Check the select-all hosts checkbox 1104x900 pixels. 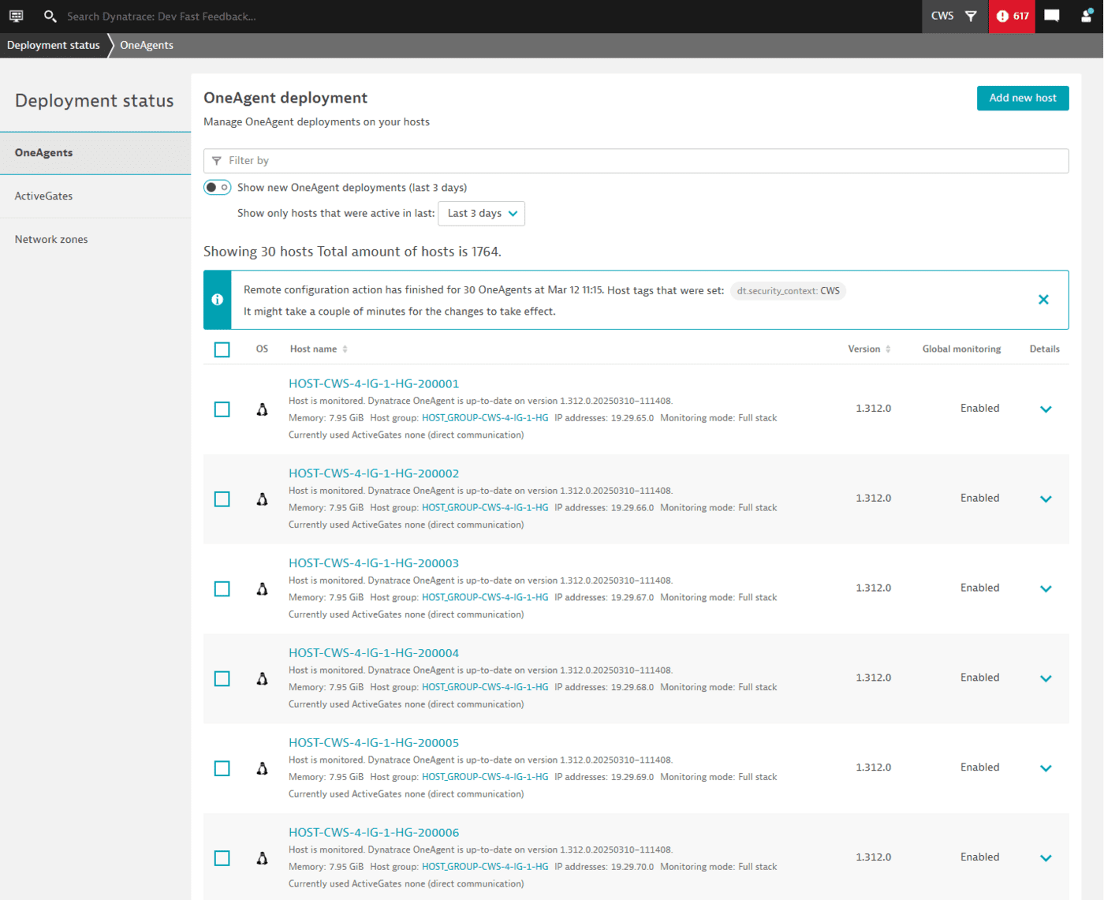point(222,349)
